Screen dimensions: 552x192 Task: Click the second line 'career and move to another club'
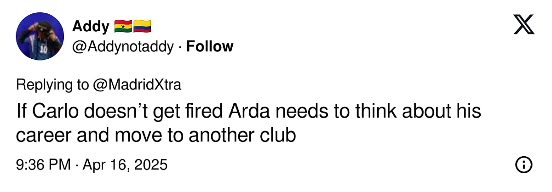pyautogui.click(x=155, y=136)
